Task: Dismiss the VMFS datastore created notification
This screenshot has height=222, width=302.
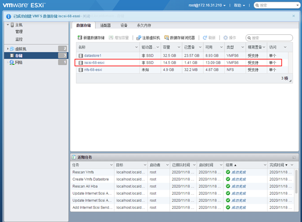Action: [293, 16]
